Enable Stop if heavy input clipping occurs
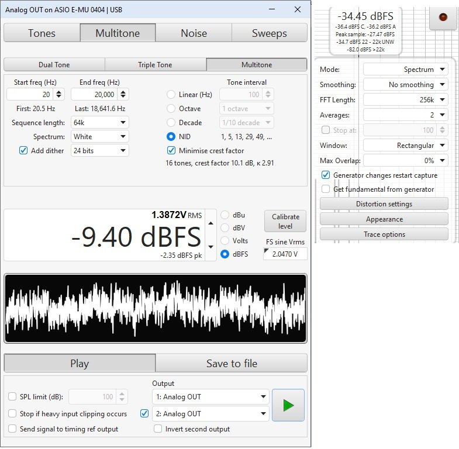Viewport: 459px width, 449px height. [12, 413]
